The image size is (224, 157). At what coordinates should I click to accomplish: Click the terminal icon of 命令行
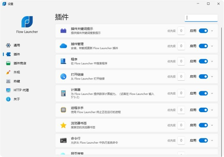click(x=63, y=141)
